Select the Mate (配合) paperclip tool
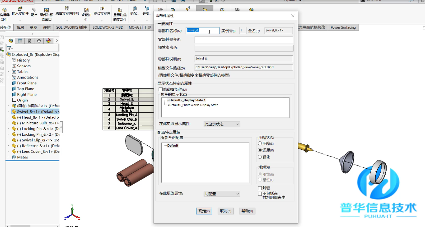The image size is (425, 227). (x=34, y=12)
